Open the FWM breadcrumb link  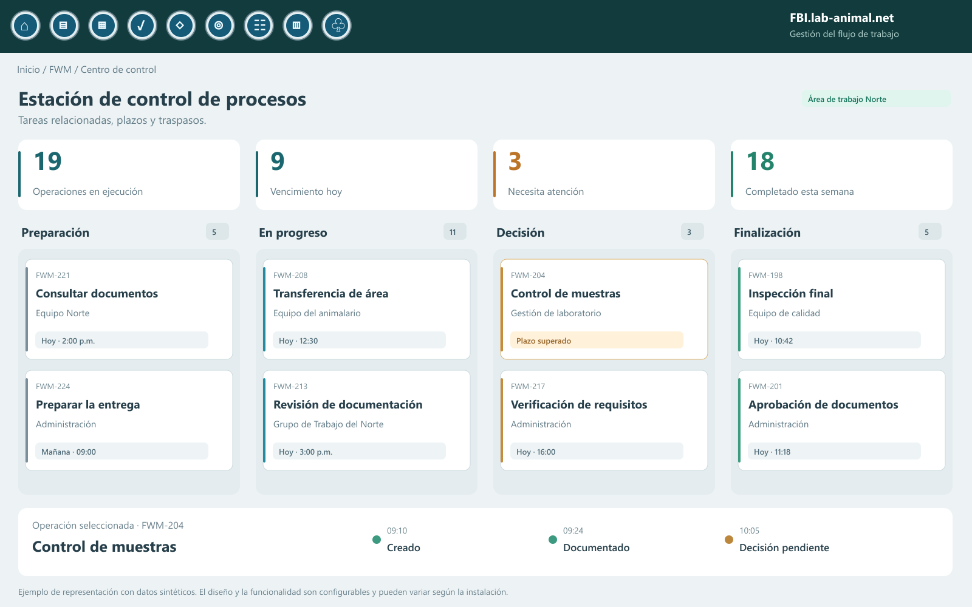[60, 70]
